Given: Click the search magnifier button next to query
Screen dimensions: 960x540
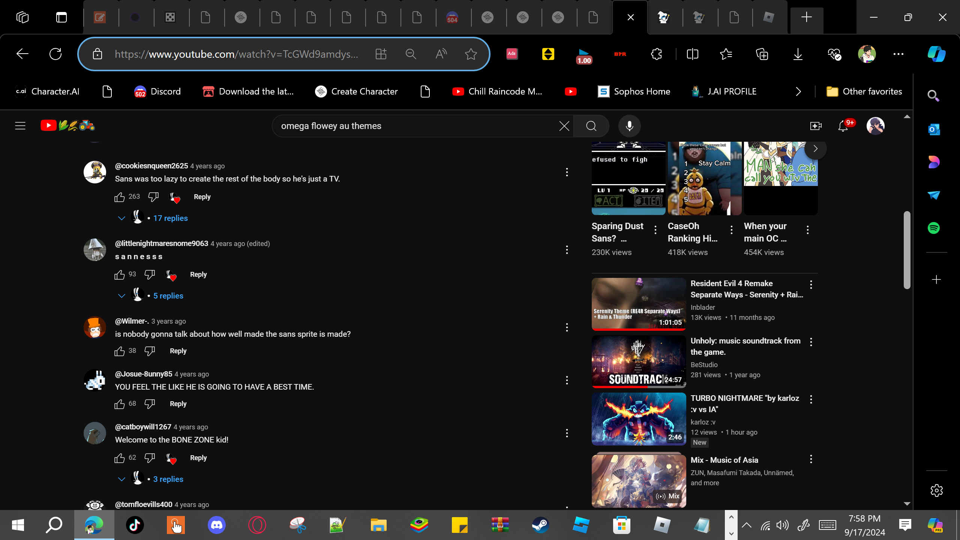Looking at the screenshot, I should (x=591, y=126).
